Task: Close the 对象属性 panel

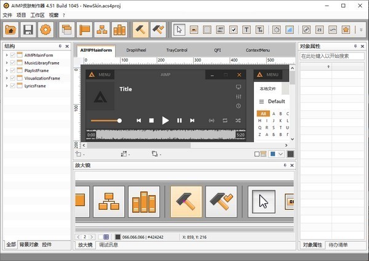Action: [x=362, y=46]
